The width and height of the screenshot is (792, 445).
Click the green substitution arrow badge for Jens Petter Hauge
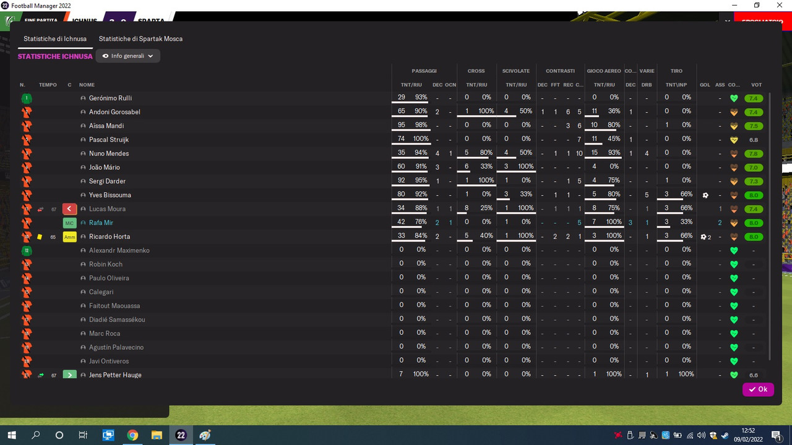(70, 375)
